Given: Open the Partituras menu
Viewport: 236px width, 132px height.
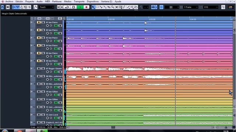Looking at the screenshot, I should [x=57, y=1].
